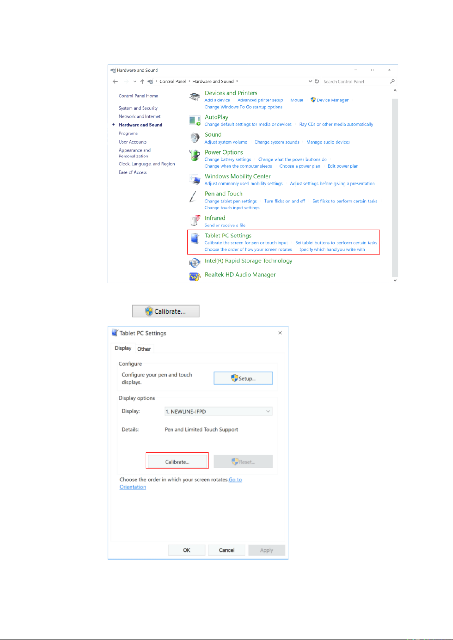Switch to the Other tab
The width and height of the screenshot is (453, 640).
coord(144,349)
